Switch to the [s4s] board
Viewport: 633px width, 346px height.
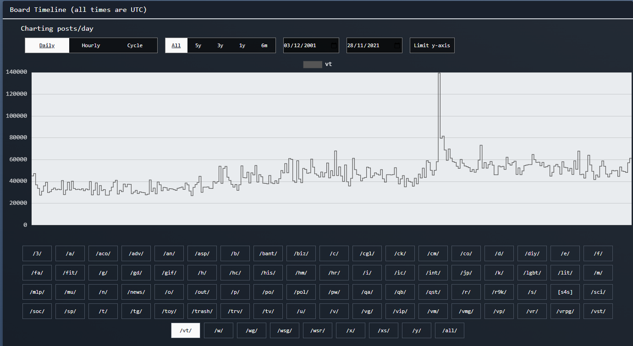pyautogui.click(x=565, y=292)
